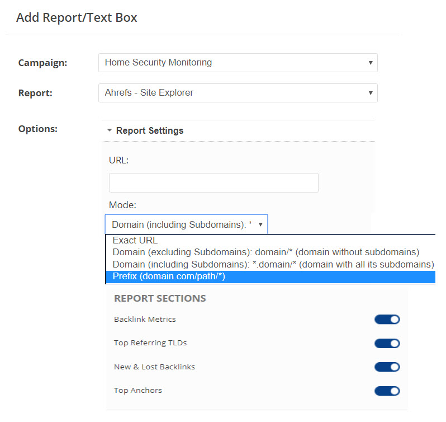Click the Add Report/Text Box title
Image resolution: width=446 pixels, height=422 pixels.
(77, 17)
